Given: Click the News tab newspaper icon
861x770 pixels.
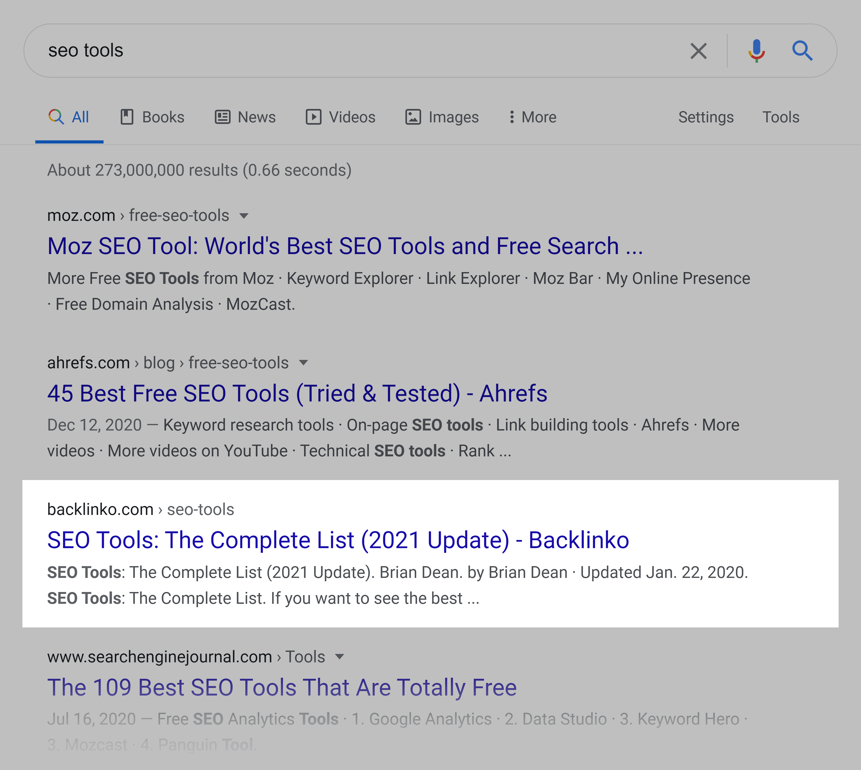Looking at the screenshot, I should point(222,117).
